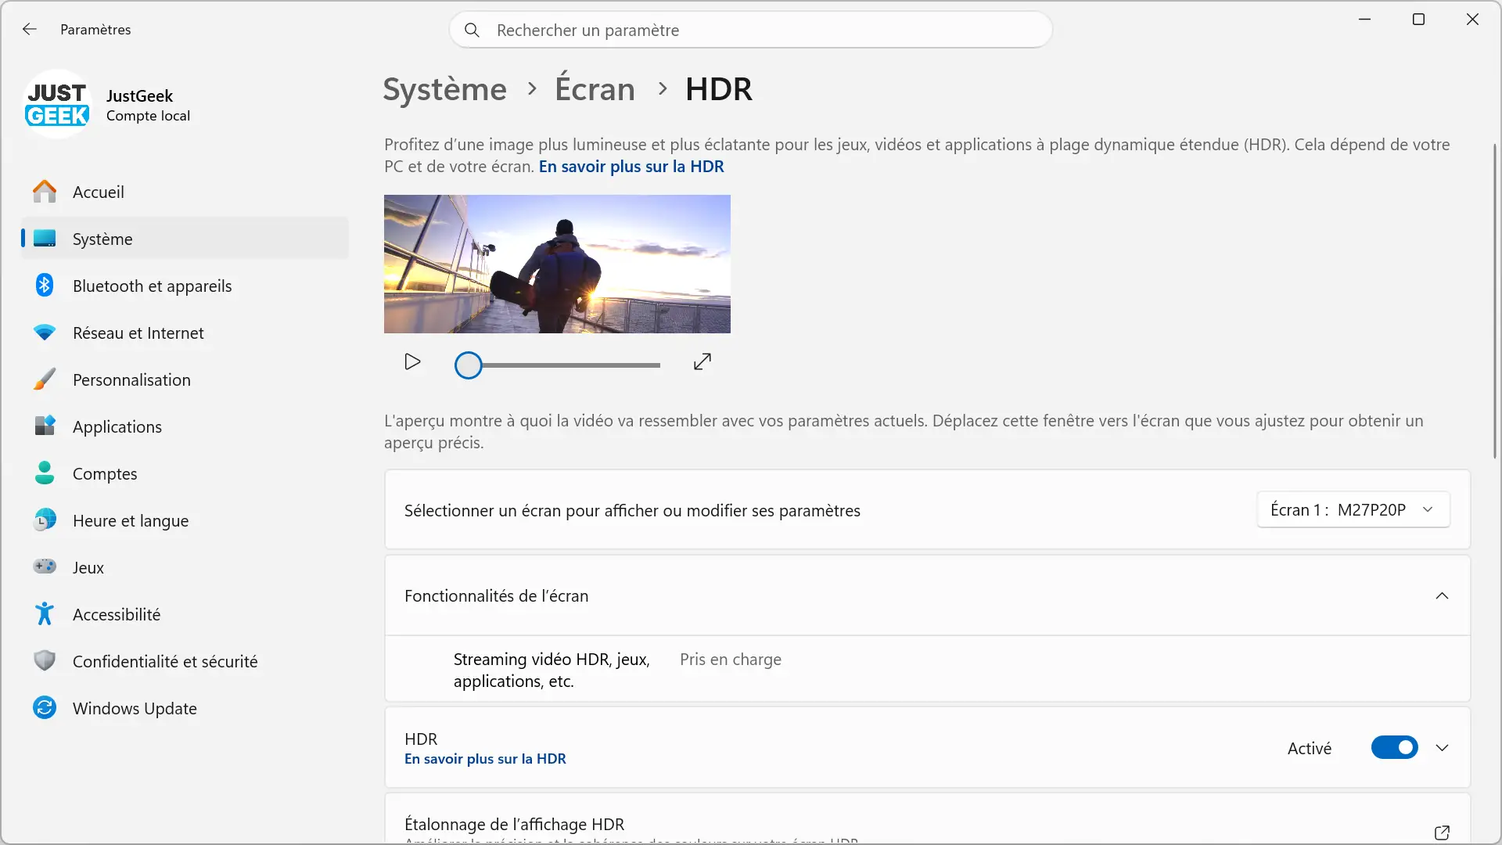Screen dimensions: 1502x845
Task: Open Heure et langue settings
Action: [x=185, y=520]
